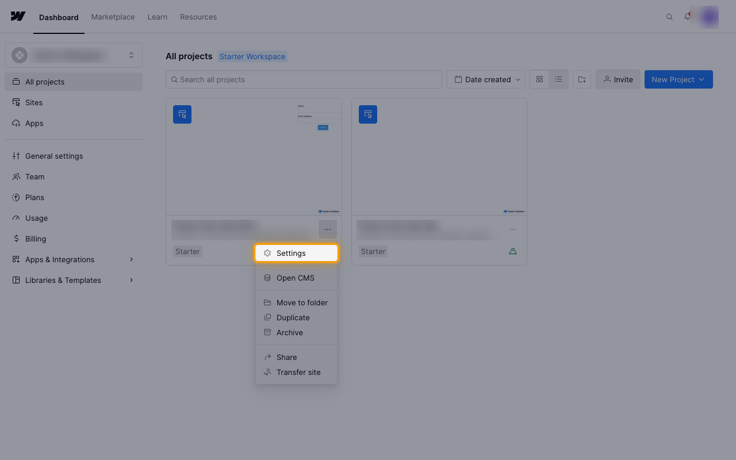Open the search magnifier in top bar

(669, 17)
